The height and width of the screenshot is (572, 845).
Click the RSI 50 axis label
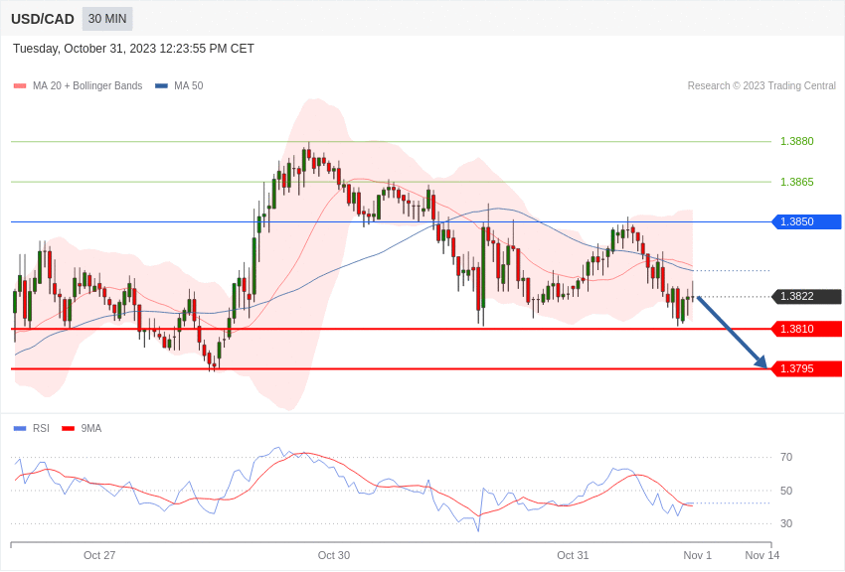coord(786,491)
